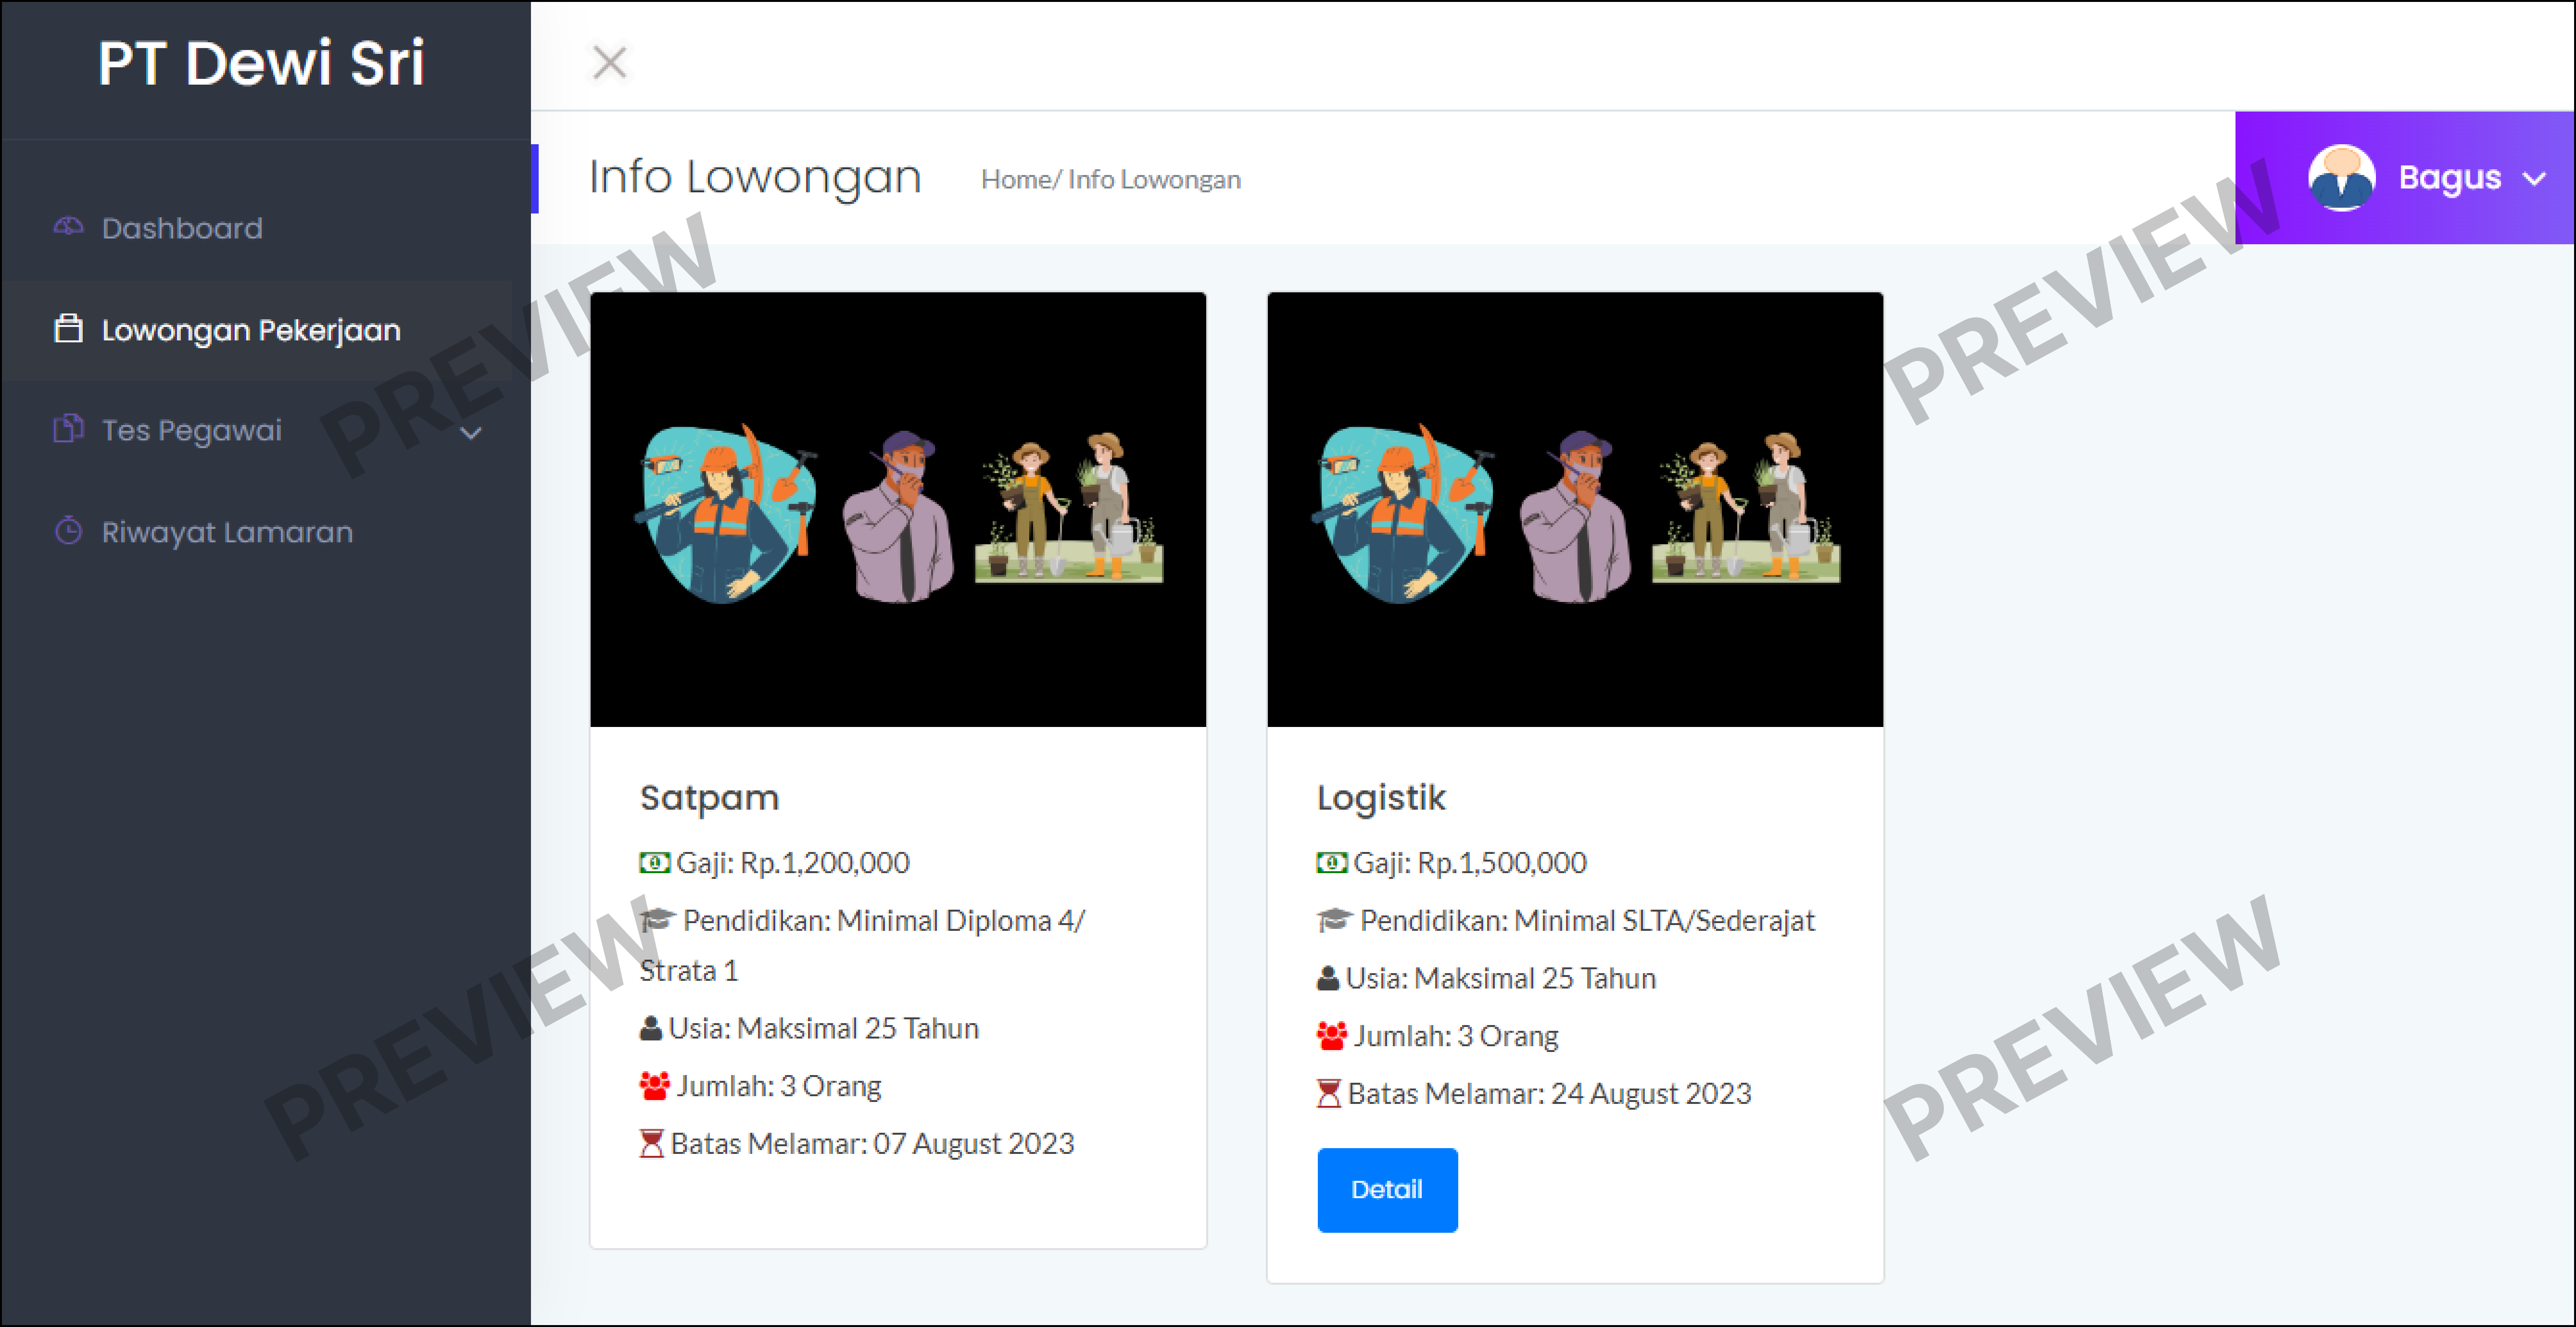The height and width of the screenshot is (1327, 2576).
Task: Open Tes Pegawai menu item
Action: [257, 430]
